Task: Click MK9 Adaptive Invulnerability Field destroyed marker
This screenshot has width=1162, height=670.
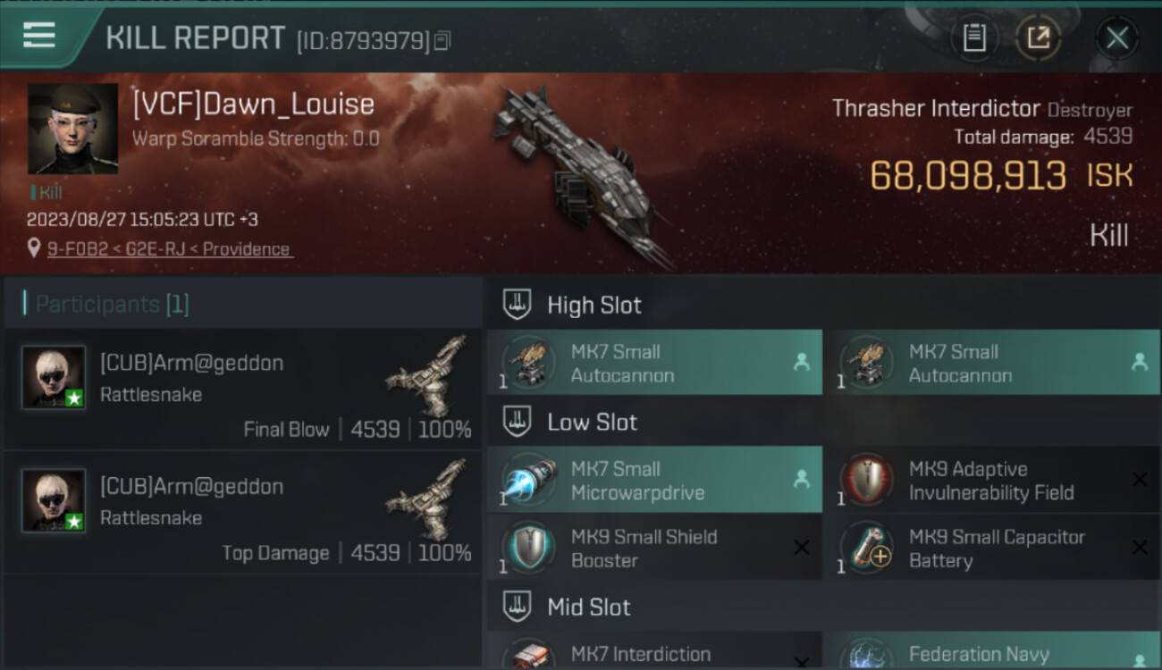Action: pyautogui.click(x=1140, y=480)
